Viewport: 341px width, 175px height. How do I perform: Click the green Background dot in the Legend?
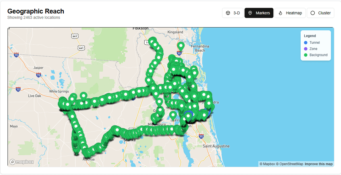coord(305,55)
